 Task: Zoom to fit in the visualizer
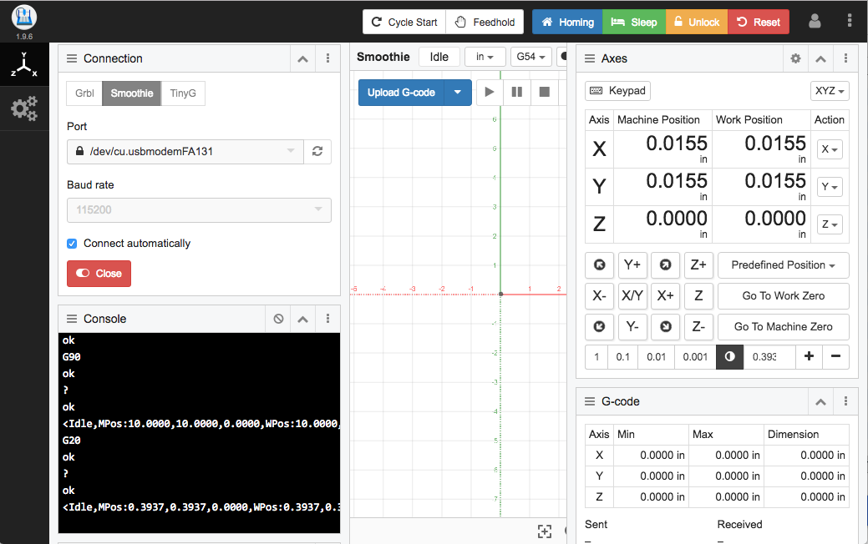545,531
